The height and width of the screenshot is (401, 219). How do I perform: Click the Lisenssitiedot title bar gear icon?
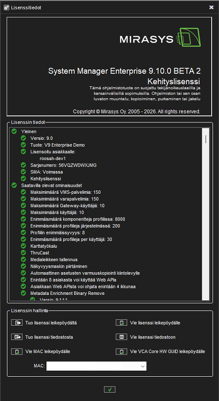(x=6, y=7)
